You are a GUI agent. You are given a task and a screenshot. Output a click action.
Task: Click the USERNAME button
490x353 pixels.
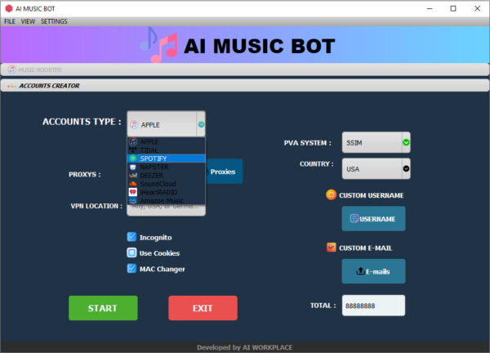click(373, 218)
